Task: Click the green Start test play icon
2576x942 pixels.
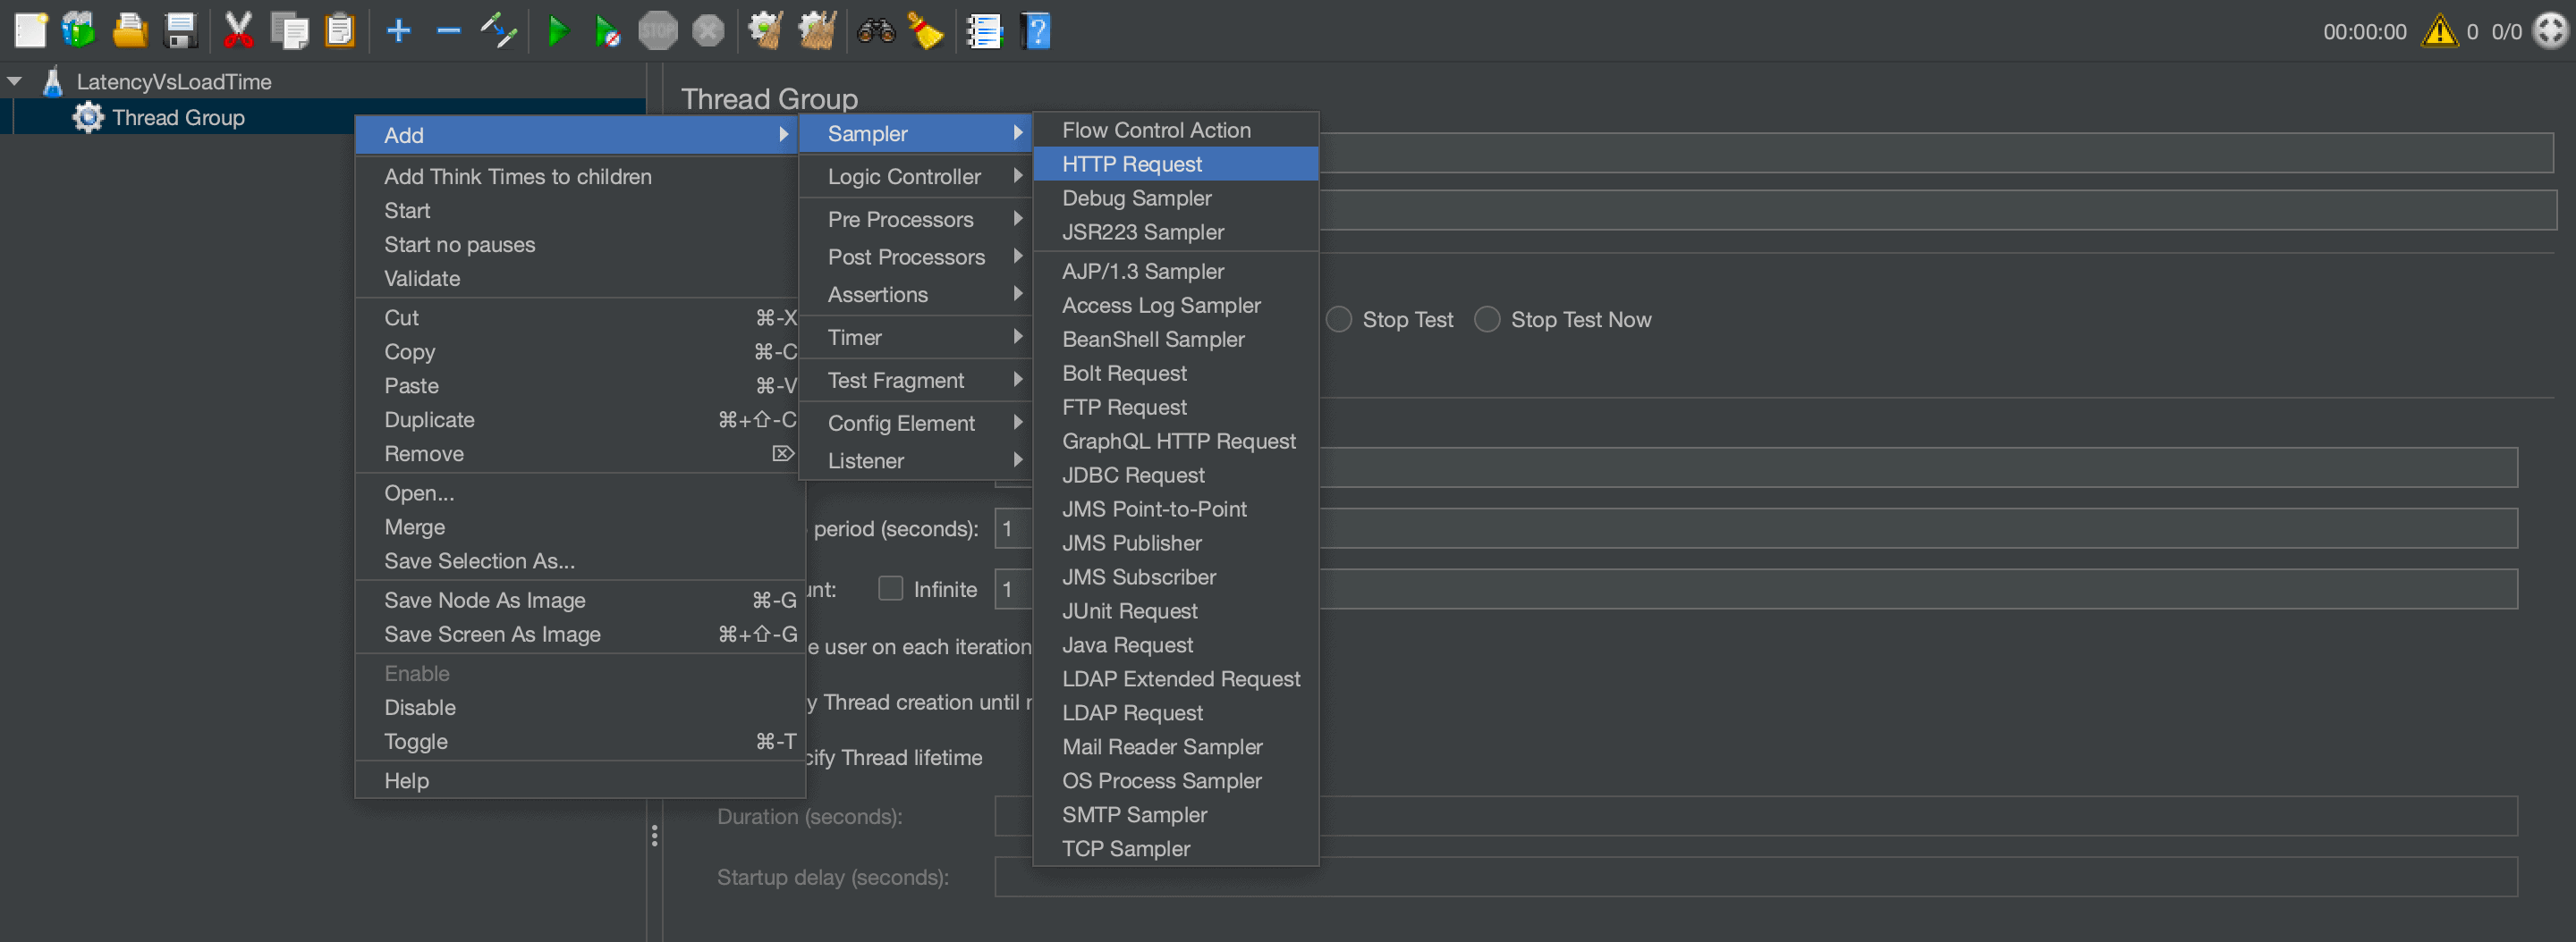Action: pos(557,31)
